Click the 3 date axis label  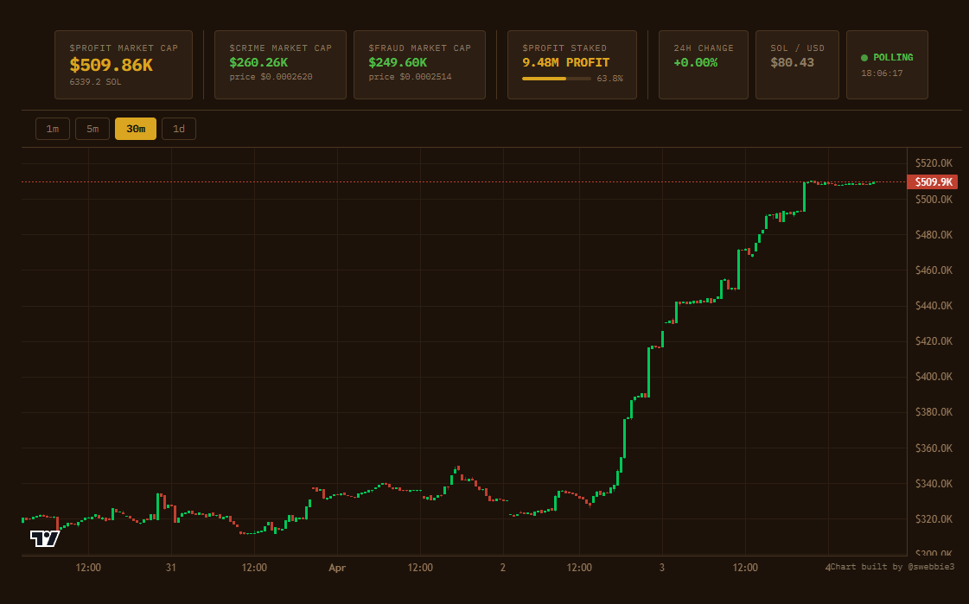click(x=662, y=568)
